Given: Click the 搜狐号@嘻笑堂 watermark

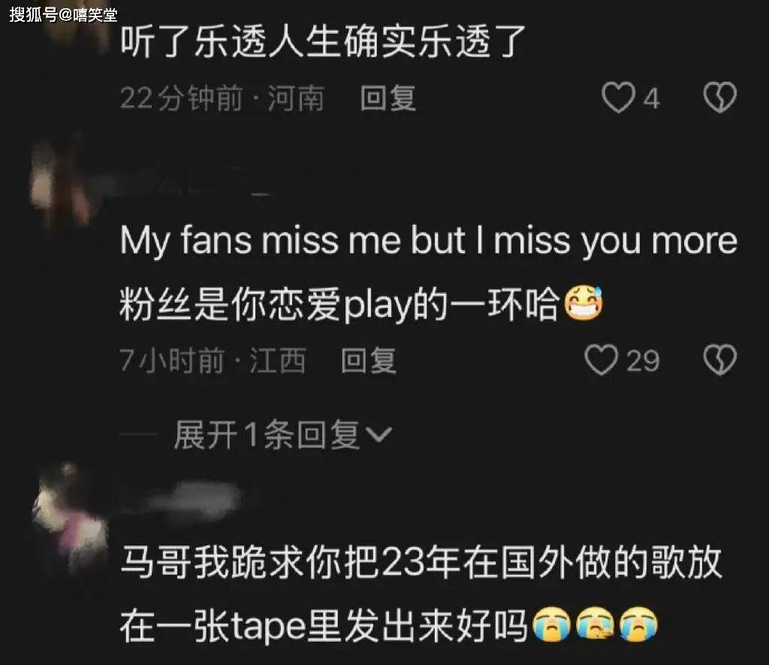Looking at the screenshot, I should (x=63, y=15).
